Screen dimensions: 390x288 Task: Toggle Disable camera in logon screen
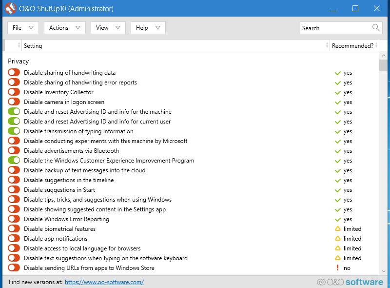pos(14,102)
